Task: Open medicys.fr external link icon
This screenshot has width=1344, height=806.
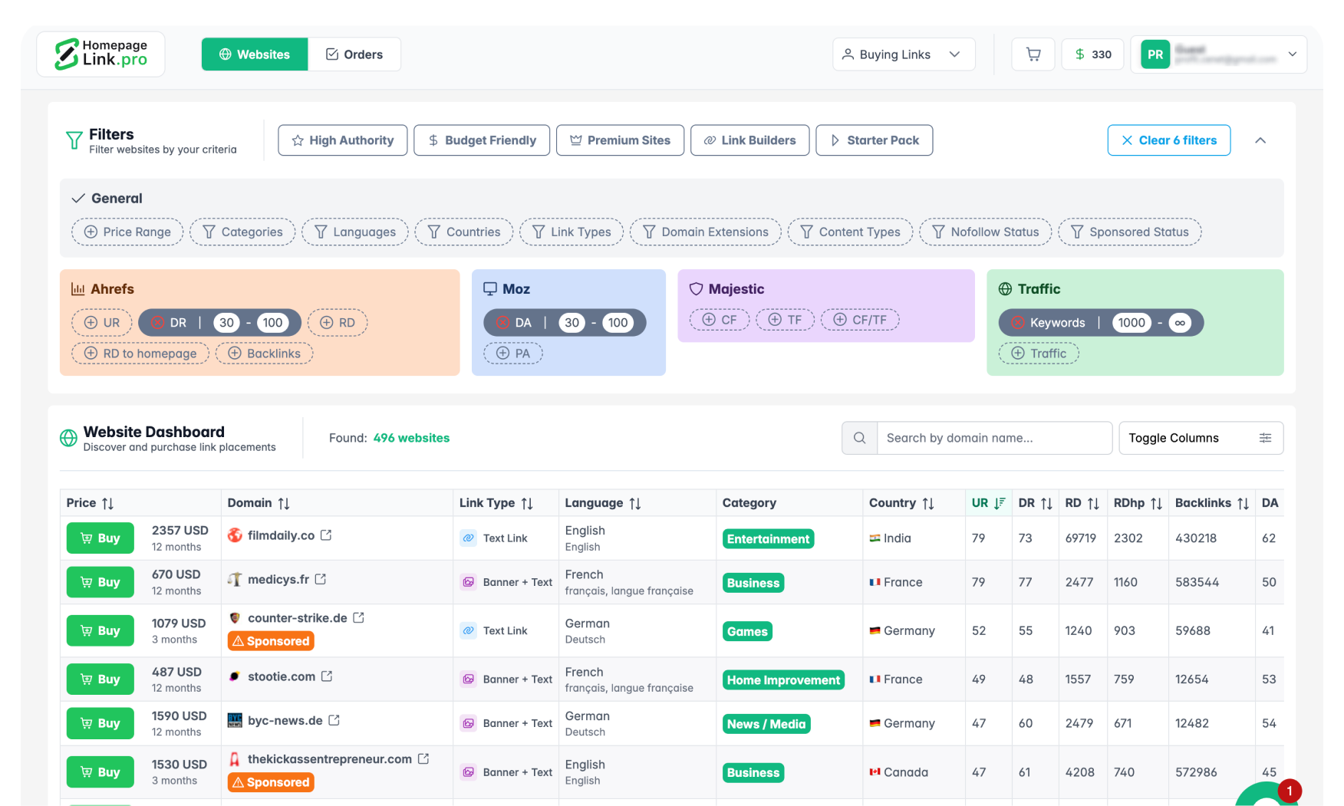Action: (x=321, y=579)
